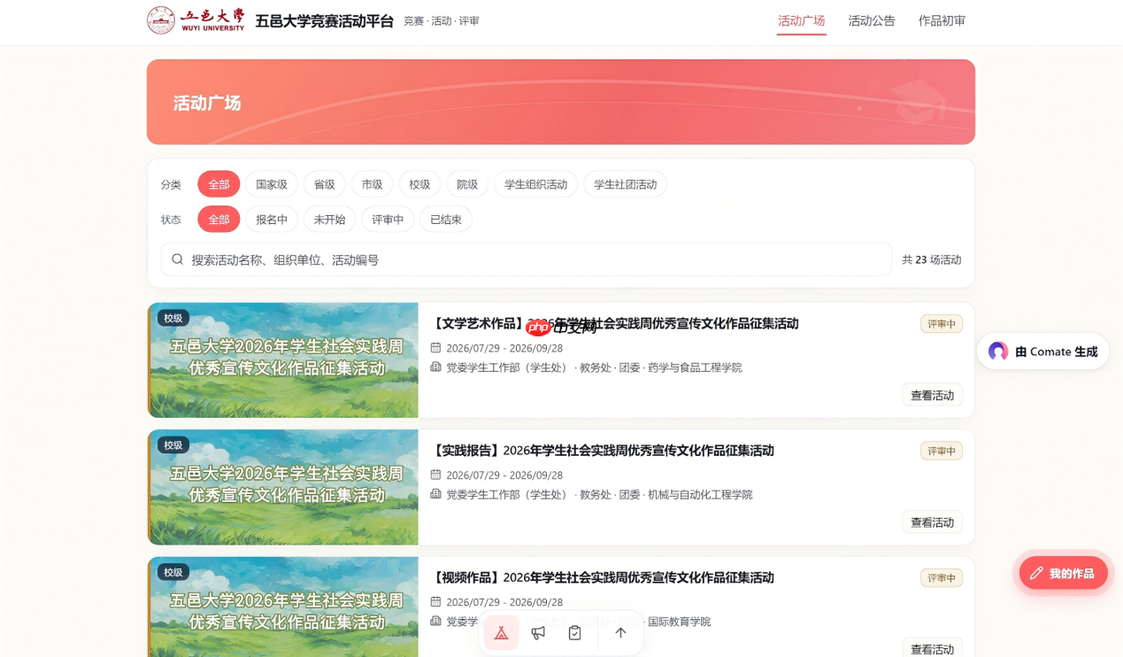Filter by 国家级 category
This screenshot has width=1123, height=657.
click(272, 184)
